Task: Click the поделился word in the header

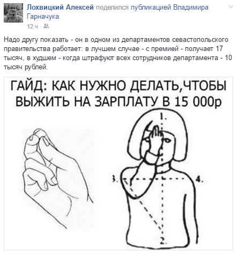Action: point(112,8)
